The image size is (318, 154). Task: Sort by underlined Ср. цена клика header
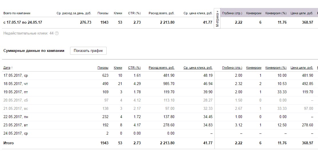198,68
